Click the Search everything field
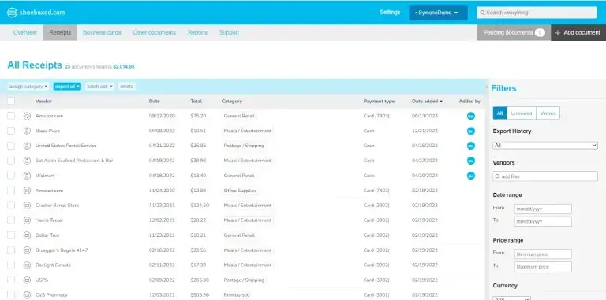 [537, 13]
